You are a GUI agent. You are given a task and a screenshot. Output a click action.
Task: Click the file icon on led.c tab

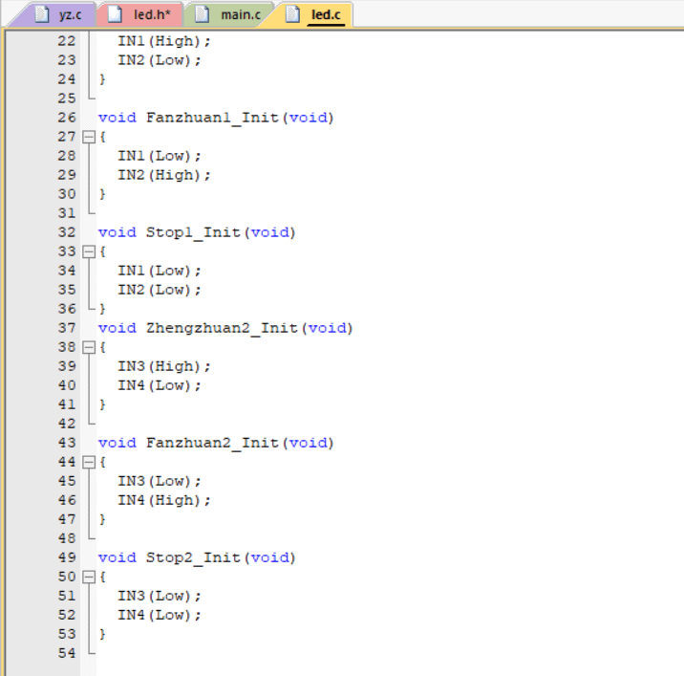(292, 14)
